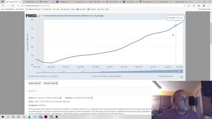This screenshot has width=212, height=119.
Task: Add a new browser tab
Action: point(190,2)
